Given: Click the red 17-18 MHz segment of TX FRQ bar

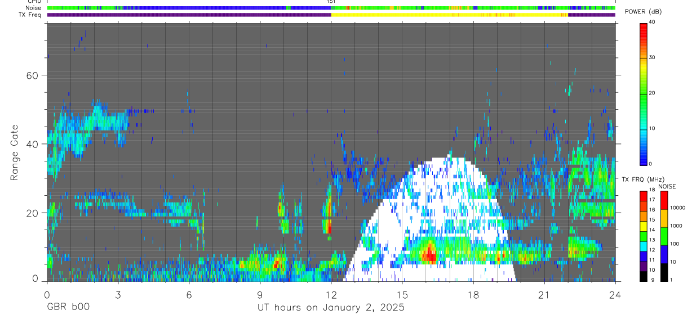Looking at the screenshot, I should click(x=644, y=196).
